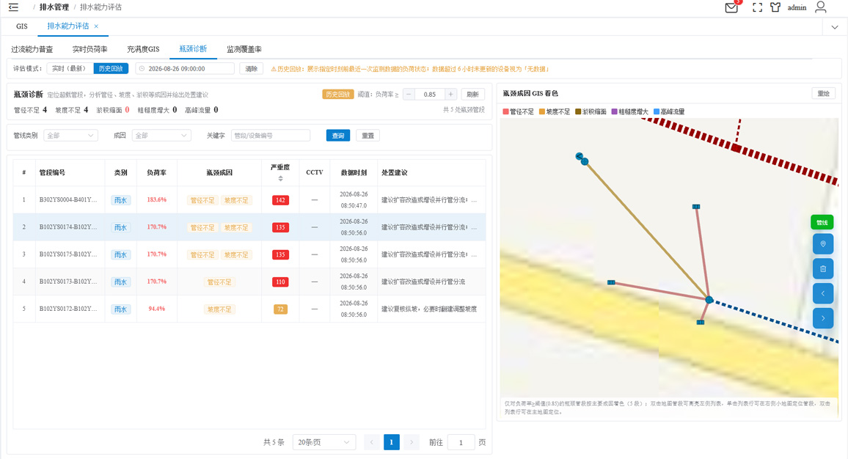Image resolution: width=848 pixels, height=459 pixels.
Task: Click severity badge 72
Action: [280, 309]
